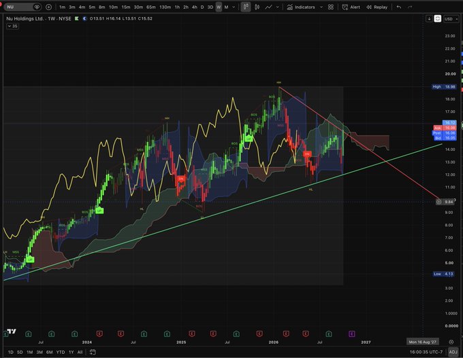Open the layout grid icon
Image resolution: width=463 pixels, height=358 pixels.
(331, 7)
